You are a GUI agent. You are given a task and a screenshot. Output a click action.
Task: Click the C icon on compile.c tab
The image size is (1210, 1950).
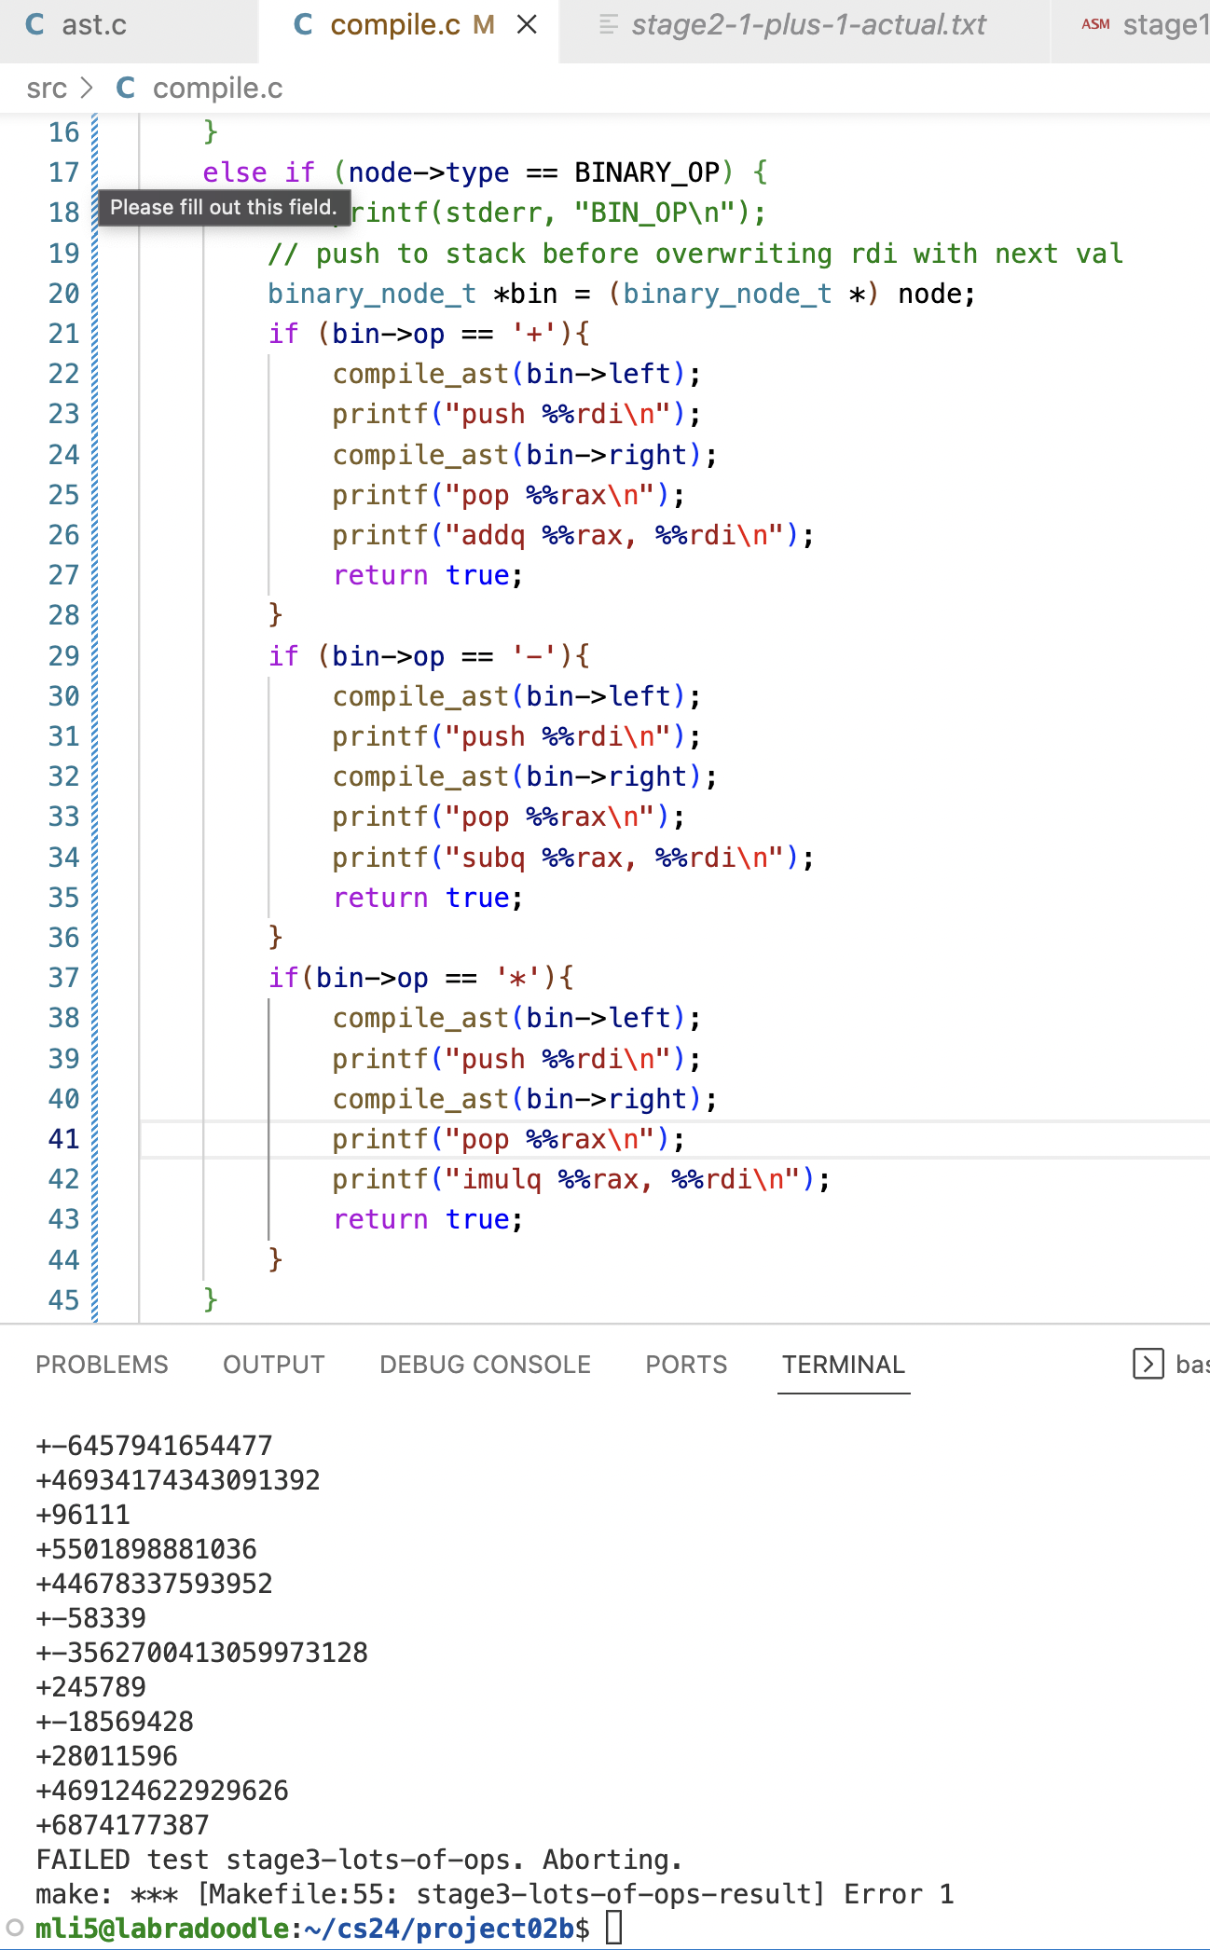click(x=303, y=25)
